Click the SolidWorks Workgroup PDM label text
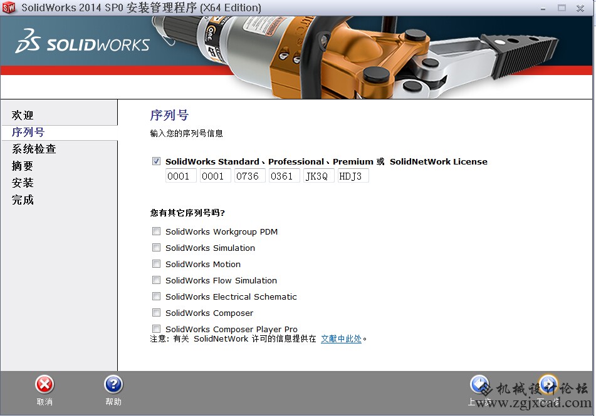 [221, 231]
